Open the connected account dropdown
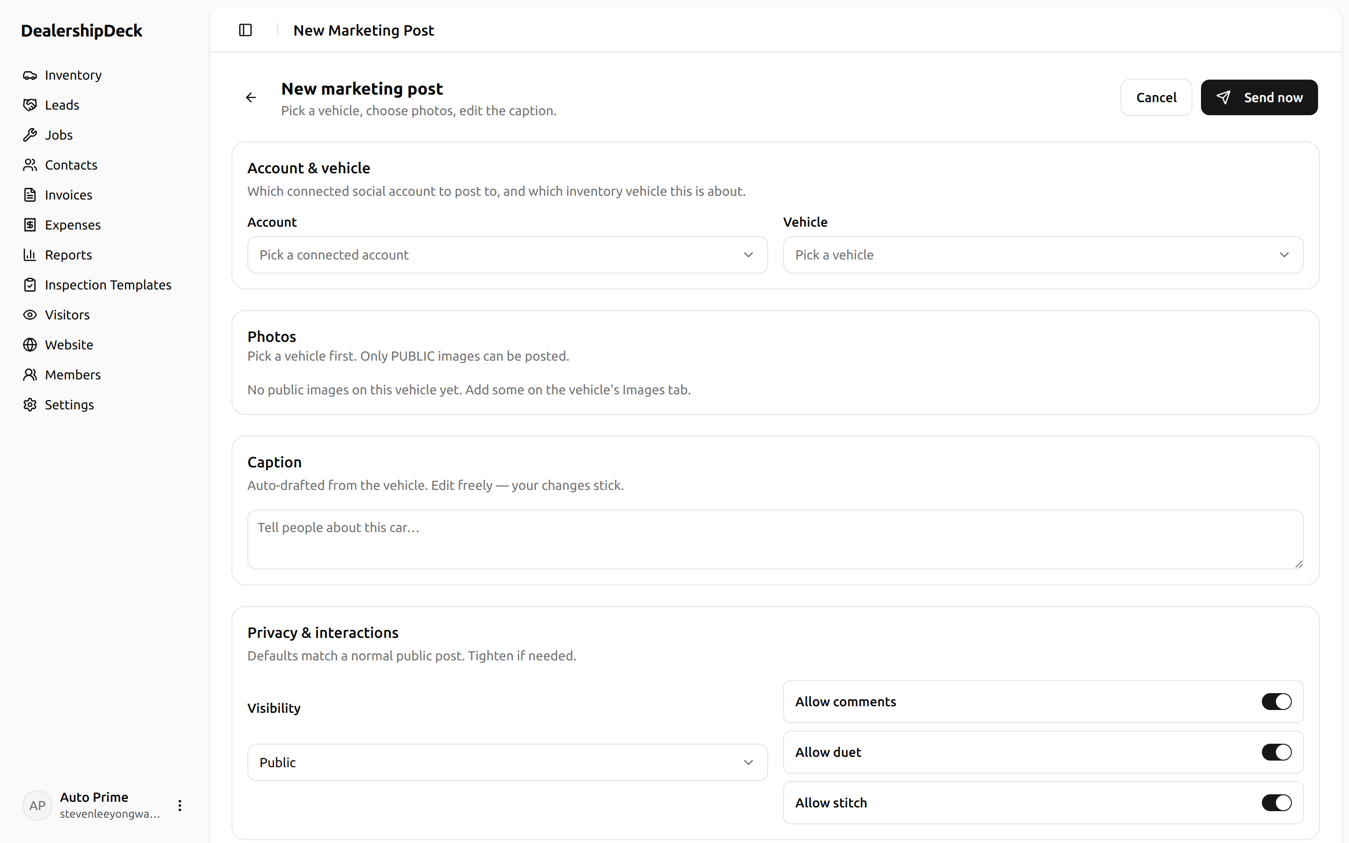Image resolution: width=1349 pixels, height=843 pixels. pyautogui.click(x=507, y=255)
